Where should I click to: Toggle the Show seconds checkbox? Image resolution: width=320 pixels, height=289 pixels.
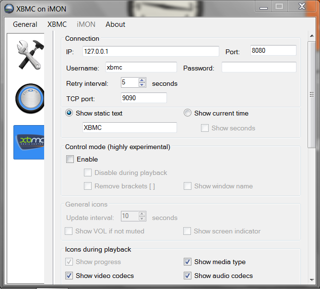coord(205,128)
